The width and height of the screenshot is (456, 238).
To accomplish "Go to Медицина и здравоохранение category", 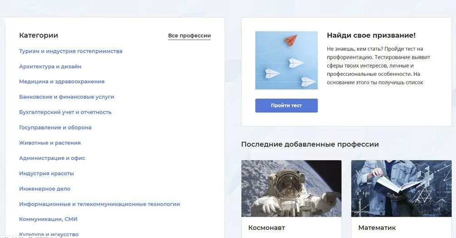I will pyautogui.click(x=62, y=82).
